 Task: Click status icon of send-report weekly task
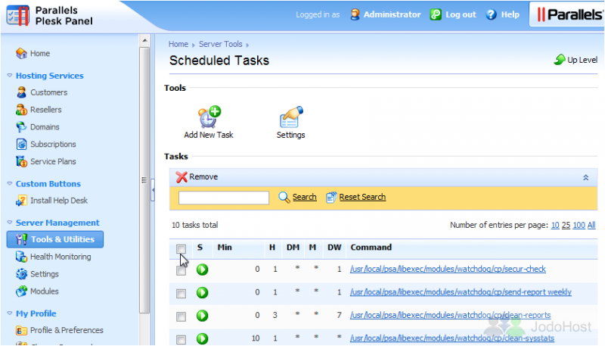point(202,292)
